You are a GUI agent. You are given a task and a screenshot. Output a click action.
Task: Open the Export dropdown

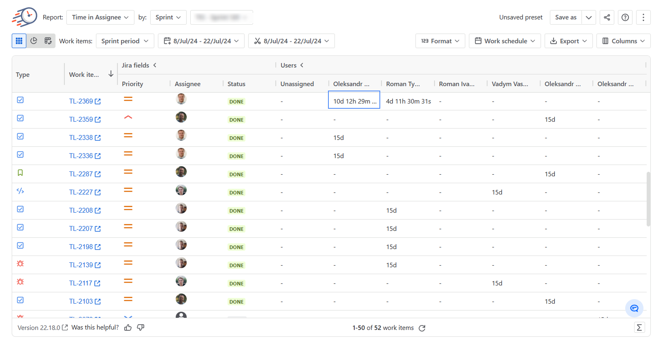[569, 41]
